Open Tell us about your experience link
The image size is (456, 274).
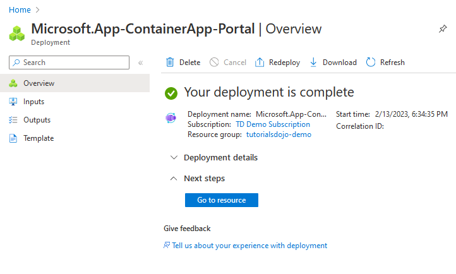pyautogui.click(x=249, y=246)
